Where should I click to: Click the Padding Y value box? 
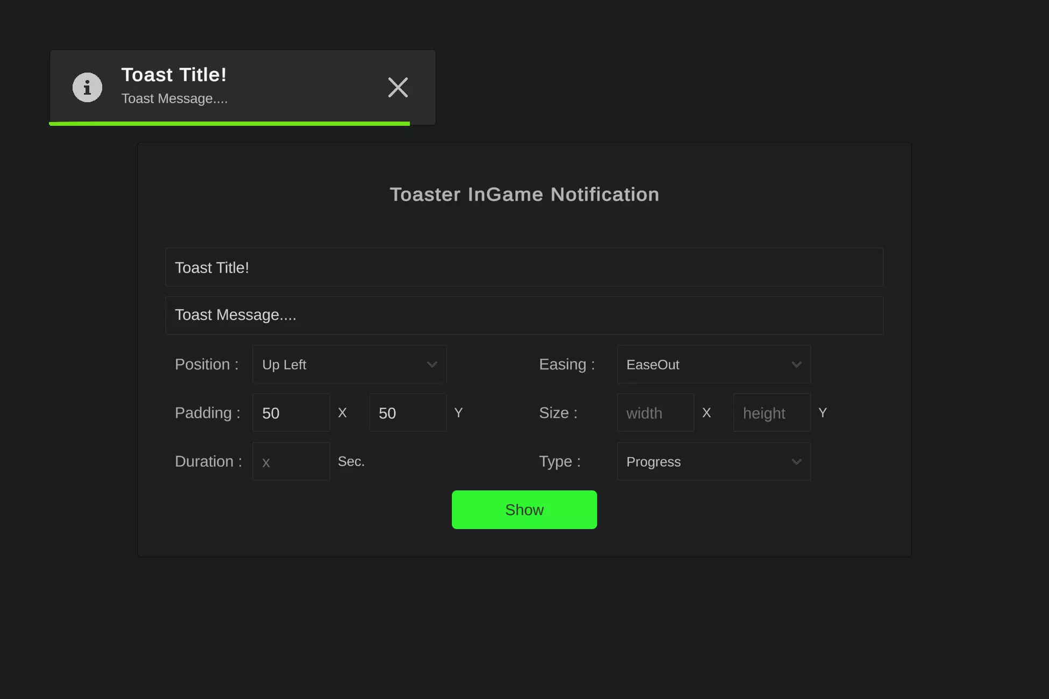[x=407, y=412]
